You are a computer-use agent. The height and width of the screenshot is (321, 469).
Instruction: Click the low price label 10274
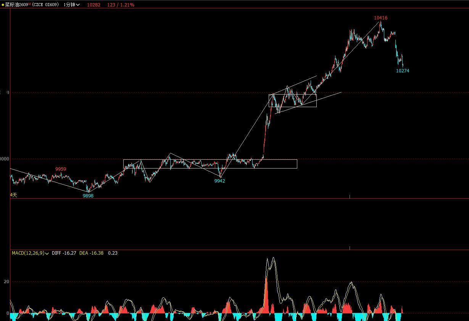[x=403, y=71]
